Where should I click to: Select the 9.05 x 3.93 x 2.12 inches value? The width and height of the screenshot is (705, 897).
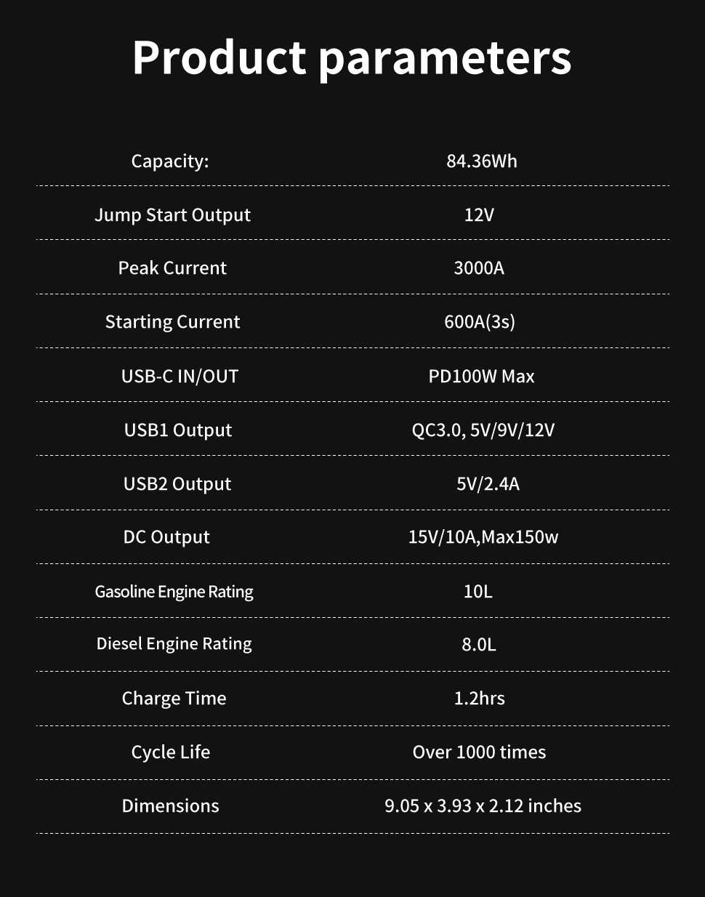(x=483, y=806)
